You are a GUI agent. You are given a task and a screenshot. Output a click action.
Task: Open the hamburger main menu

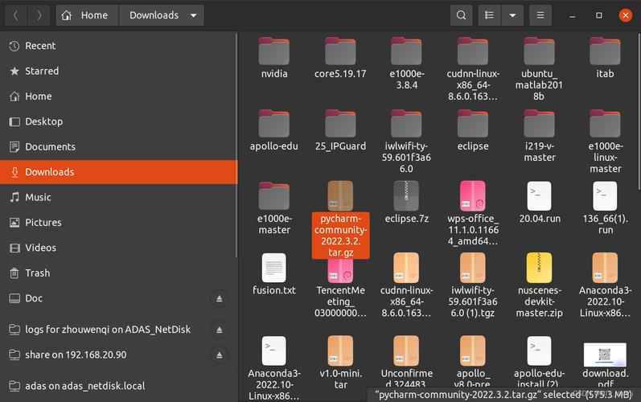point(540,15)
